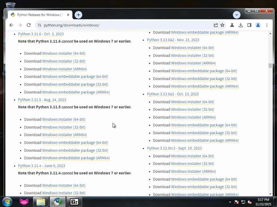277x207 pixels.
Task: Click the network tray icon
Action: [243, 202]
